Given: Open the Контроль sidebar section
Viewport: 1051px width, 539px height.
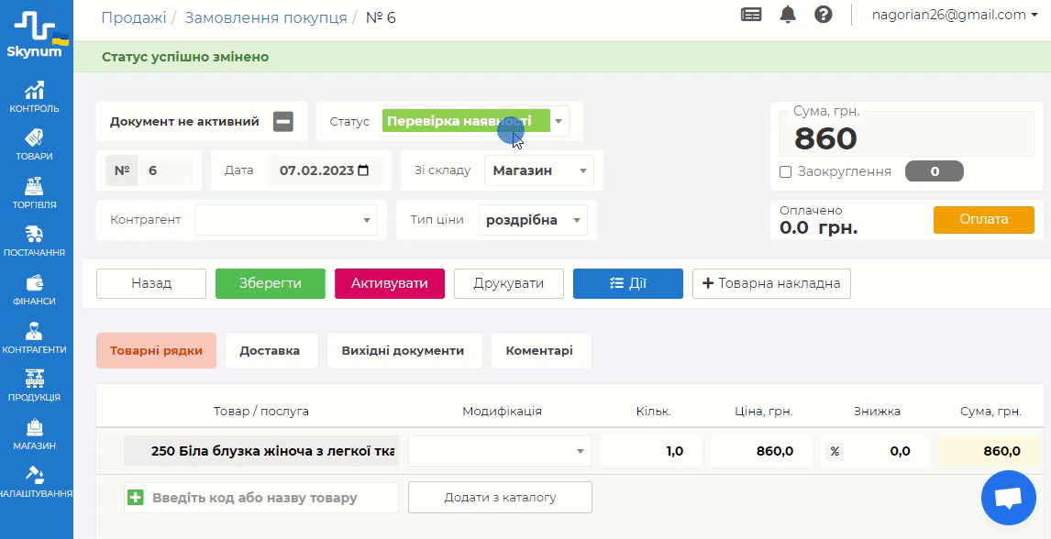Looking at the screenshot, I should coord(34,98).
